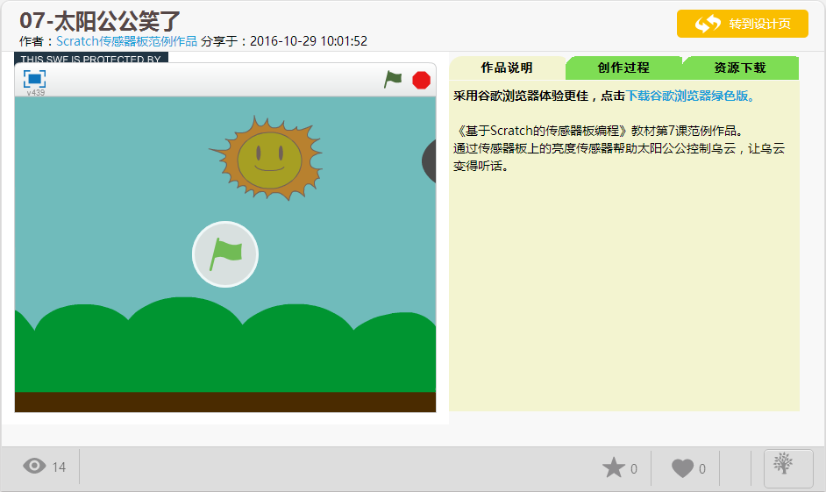Click the yellow 转到设计页 button
Image resolution: width=826 pixels, height=492 pixels.
click(x=742, y=24)
